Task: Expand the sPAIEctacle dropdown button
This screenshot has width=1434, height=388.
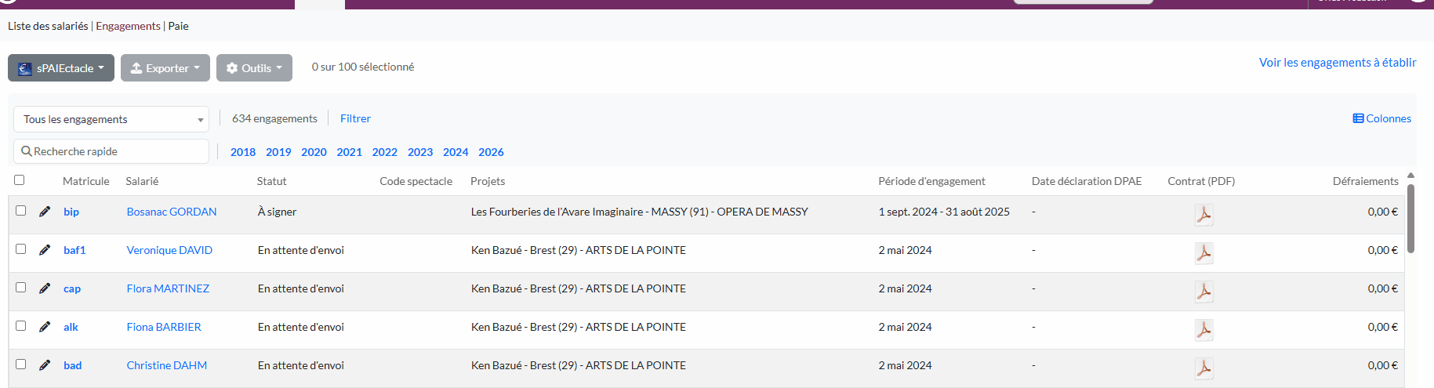Action: click(x=61, y=68)
